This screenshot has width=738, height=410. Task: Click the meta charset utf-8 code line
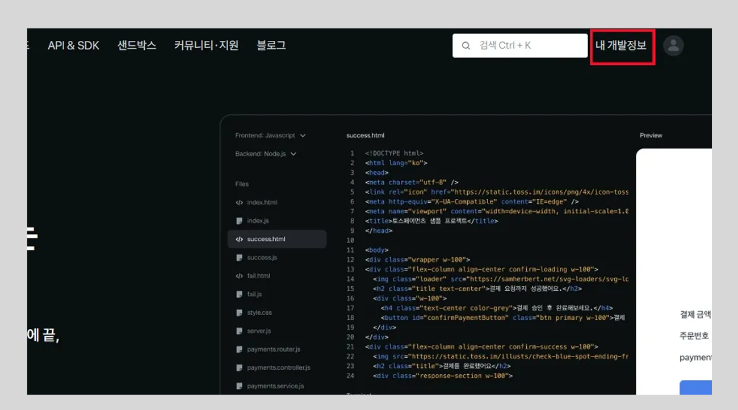[412, 182]
